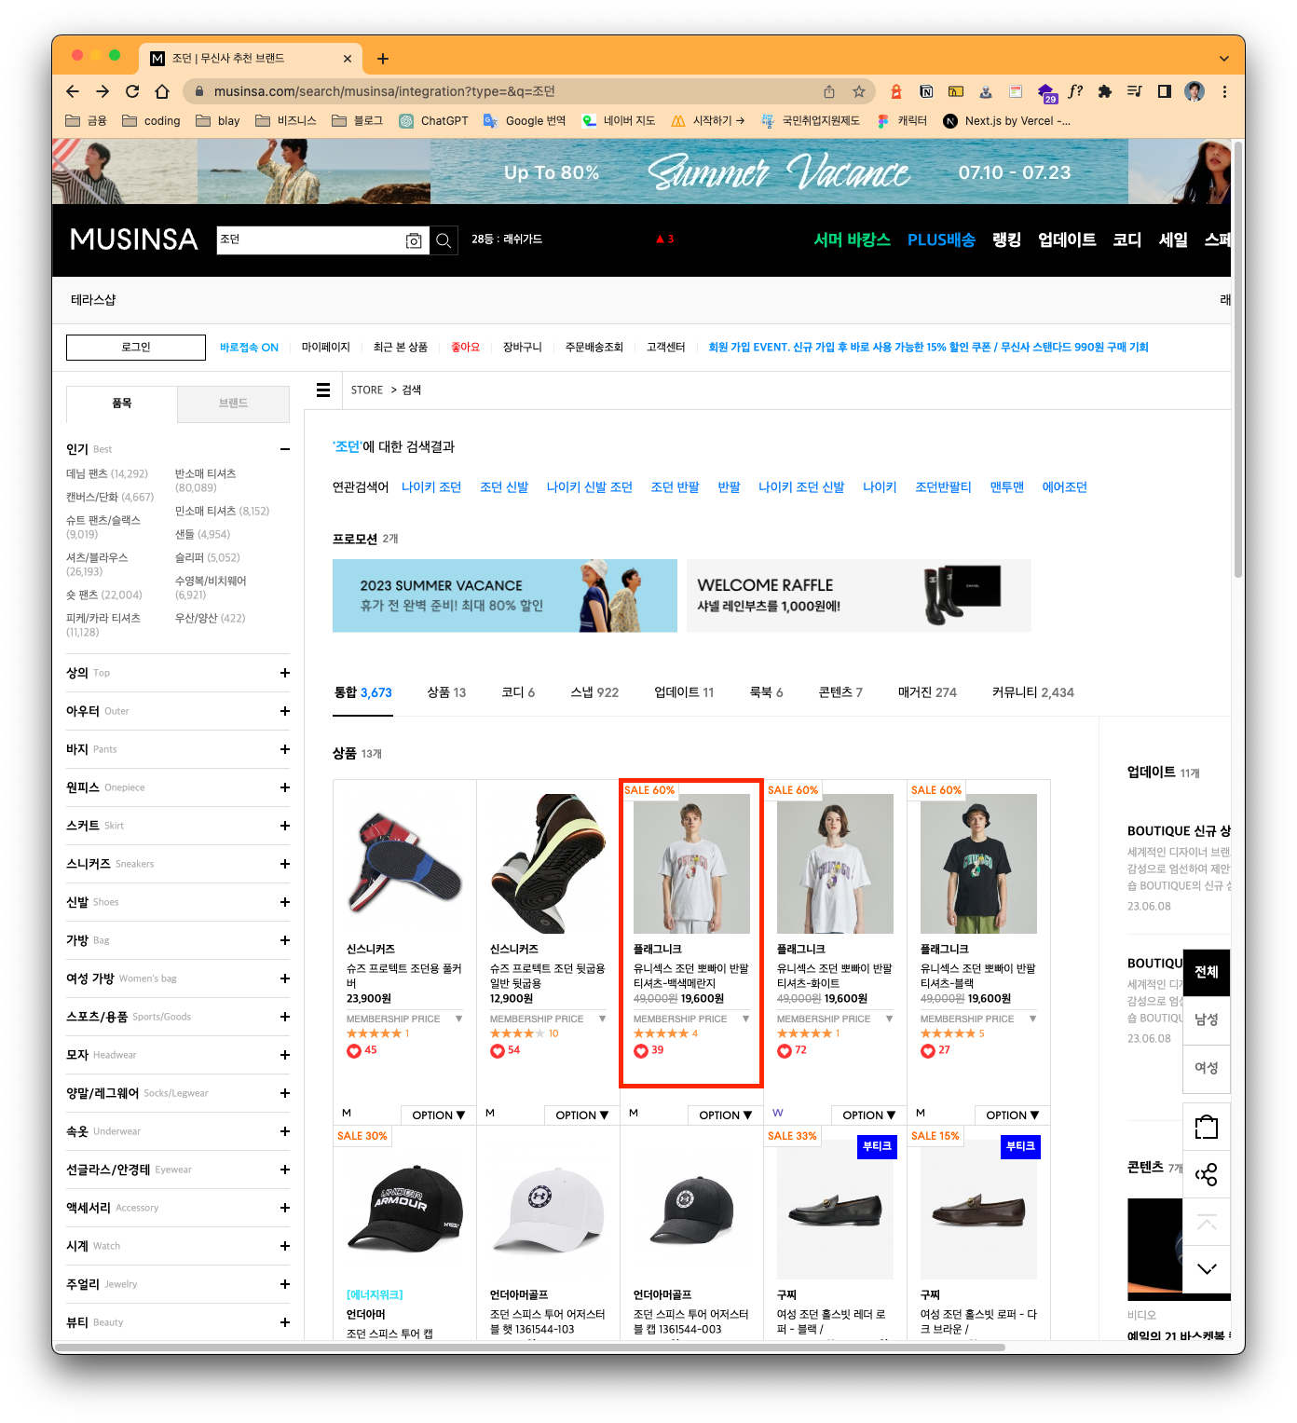The image size is (1297, 1423).
Task: Open the 2023 SUMMER VACANCE promotion banner
Action: pos(505,596)
